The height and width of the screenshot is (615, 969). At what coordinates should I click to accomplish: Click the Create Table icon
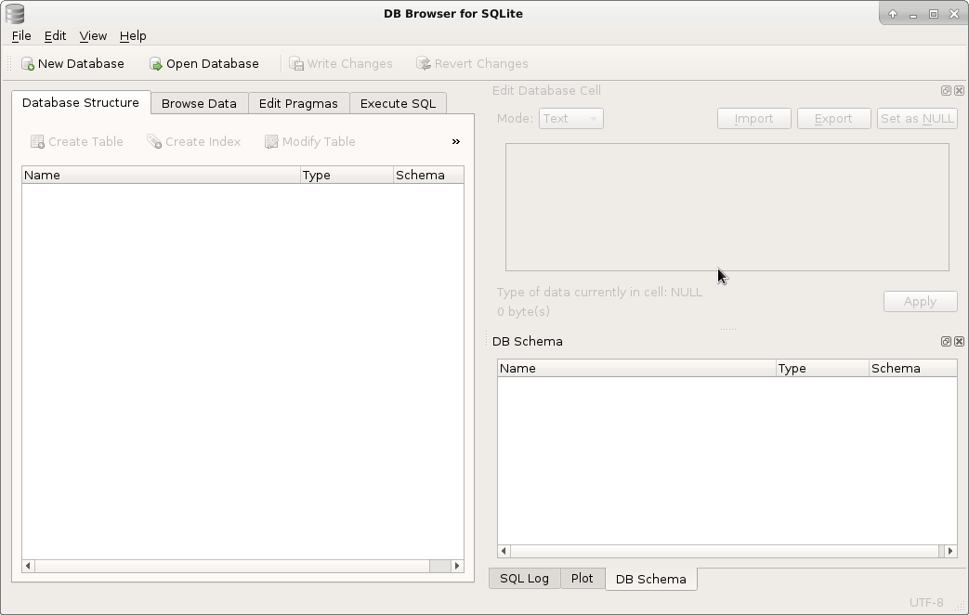tap(38, 141)
